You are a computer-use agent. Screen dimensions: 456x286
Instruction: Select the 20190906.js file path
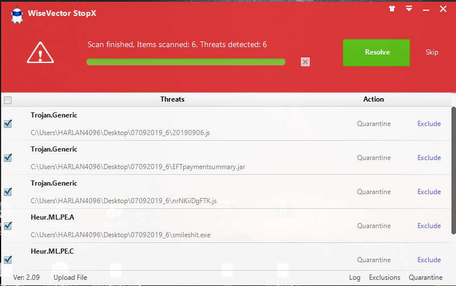(120, 133)
